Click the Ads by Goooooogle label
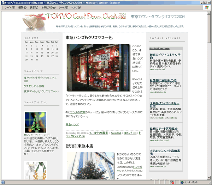This screenshot has width=212, height=185. [160, 48]
